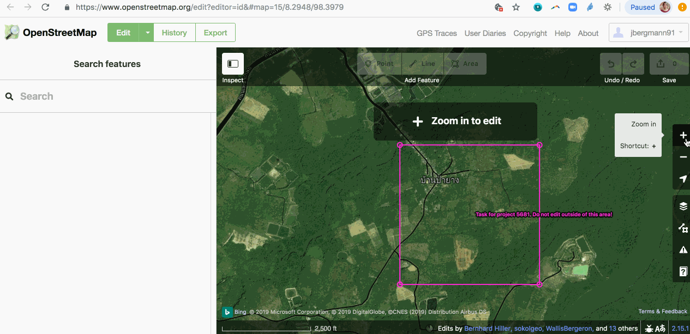Open the background layers panel
The width and height of the screenshot is (690, 334).
[682, 207]
